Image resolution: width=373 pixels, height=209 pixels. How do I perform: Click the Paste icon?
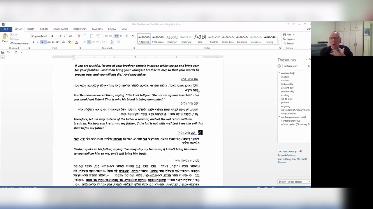tap(5, 36)
